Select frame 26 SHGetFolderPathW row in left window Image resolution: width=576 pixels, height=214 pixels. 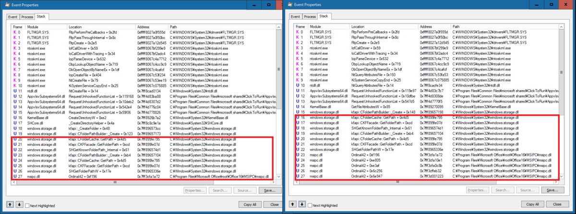[x=144, y=171]
